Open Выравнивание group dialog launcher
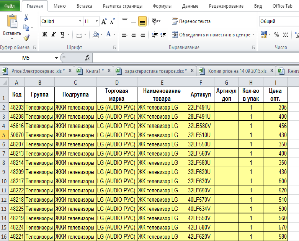Viewport: 299px width, 241px height. 253,48
